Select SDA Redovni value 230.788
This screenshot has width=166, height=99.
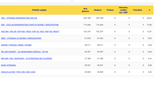[x=100, y=18]
